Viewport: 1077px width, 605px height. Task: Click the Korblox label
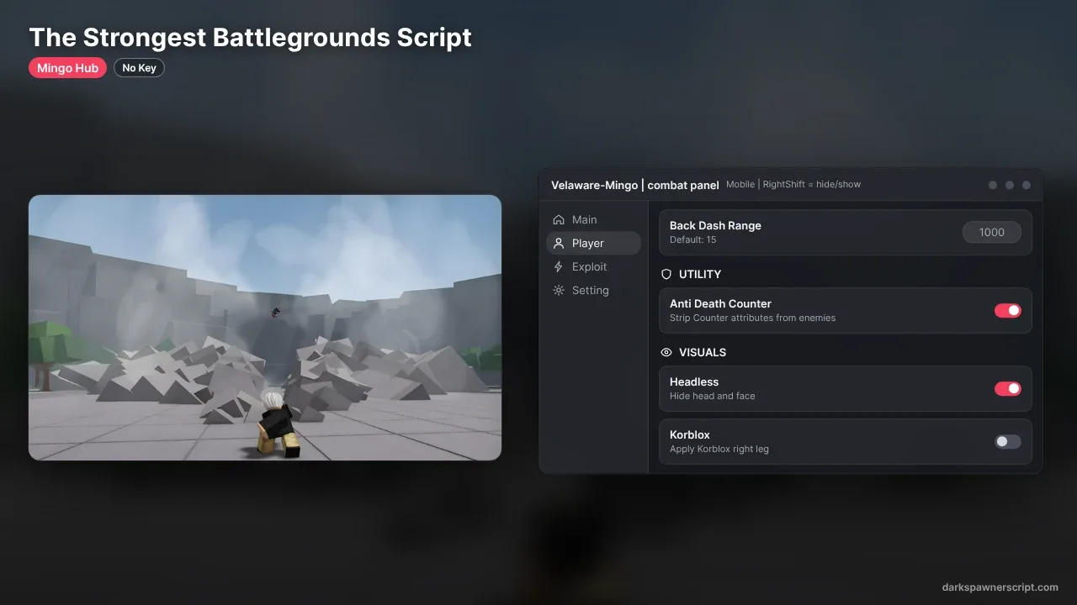tap(690, 434)
